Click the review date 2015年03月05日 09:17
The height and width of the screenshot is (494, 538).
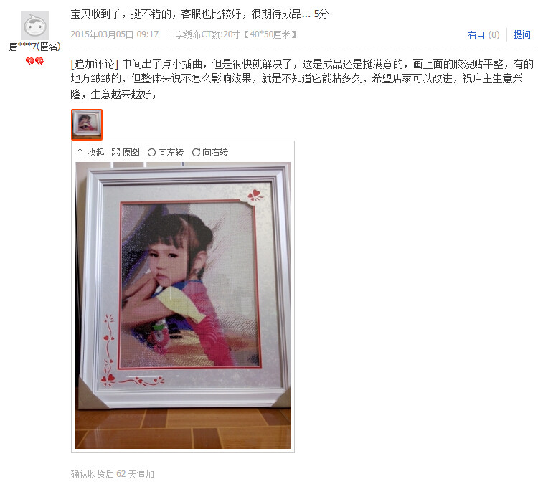coord(115,34)
